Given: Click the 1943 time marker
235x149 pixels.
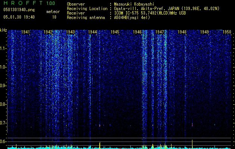Looking at the screenshot, I should pyautogui.click(x=70, y=32).
